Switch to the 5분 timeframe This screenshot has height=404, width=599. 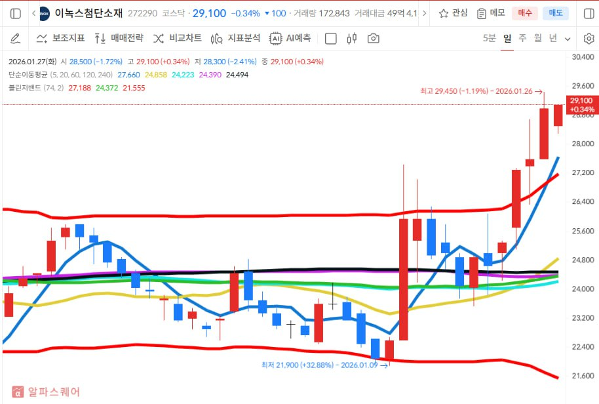(489, 38)
